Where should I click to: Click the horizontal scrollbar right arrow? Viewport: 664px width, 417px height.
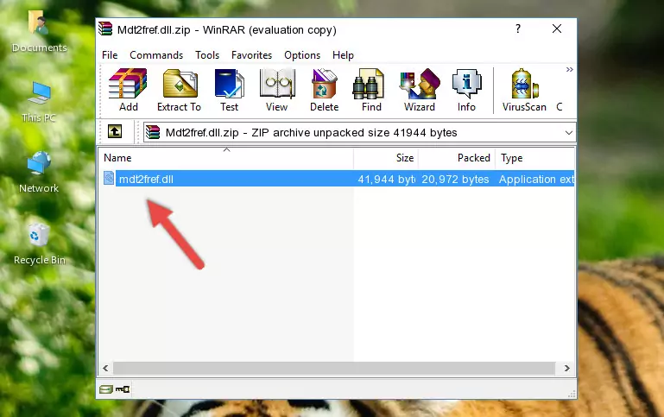point(567,369)
